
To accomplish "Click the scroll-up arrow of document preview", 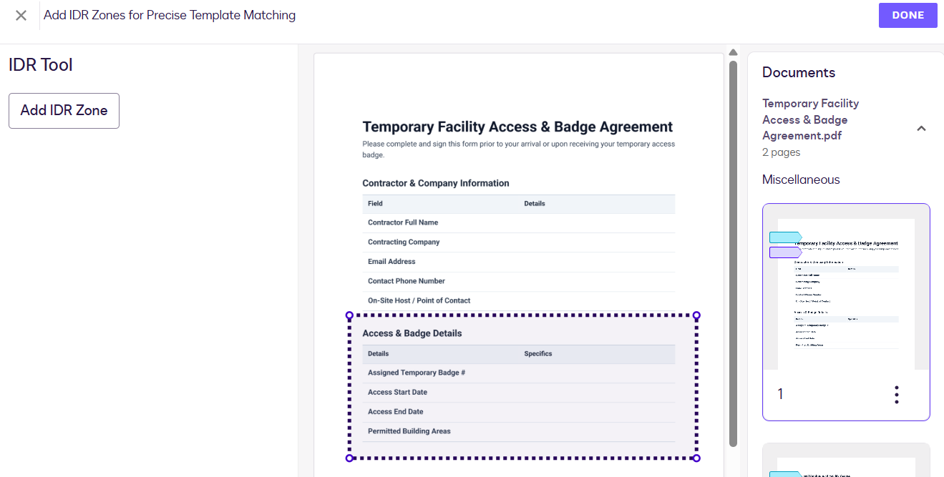I will click(733, 52).
